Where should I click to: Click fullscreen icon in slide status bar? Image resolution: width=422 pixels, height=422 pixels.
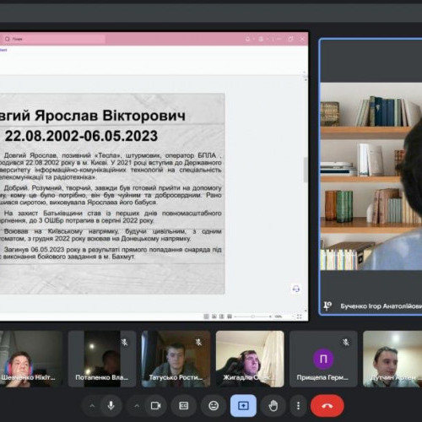point(300,316)
